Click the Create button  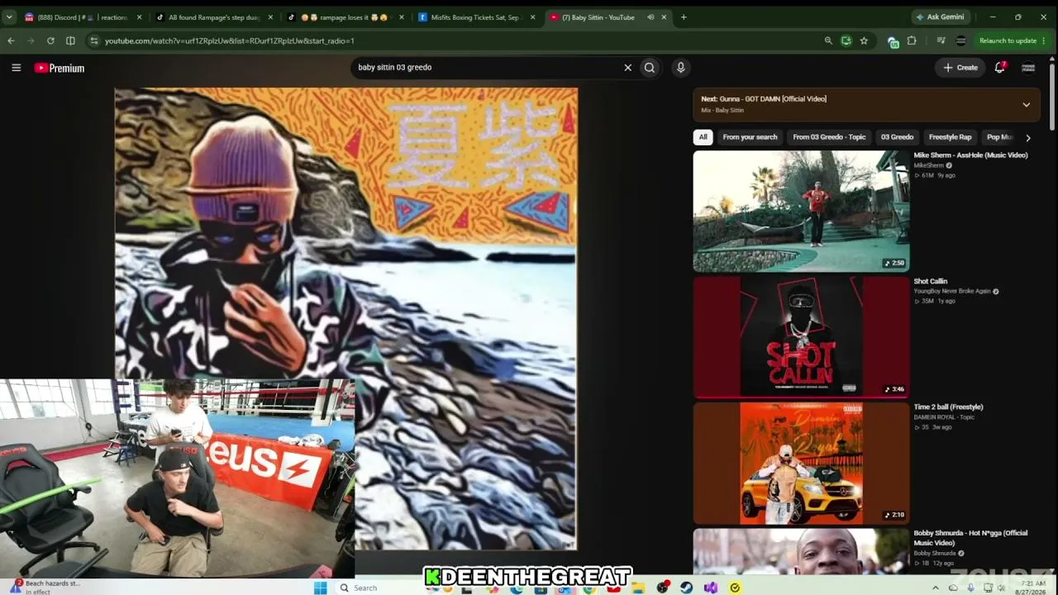[x=960, y=68]
